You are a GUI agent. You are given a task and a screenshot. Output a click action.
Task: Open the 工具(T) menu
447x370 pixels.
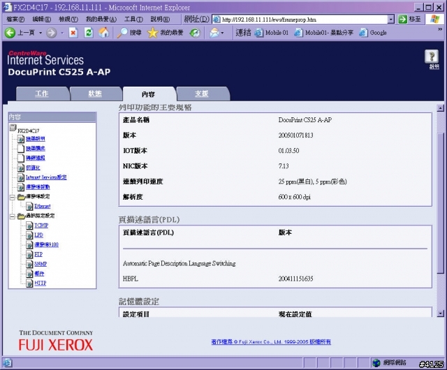(x=133, y=20)
